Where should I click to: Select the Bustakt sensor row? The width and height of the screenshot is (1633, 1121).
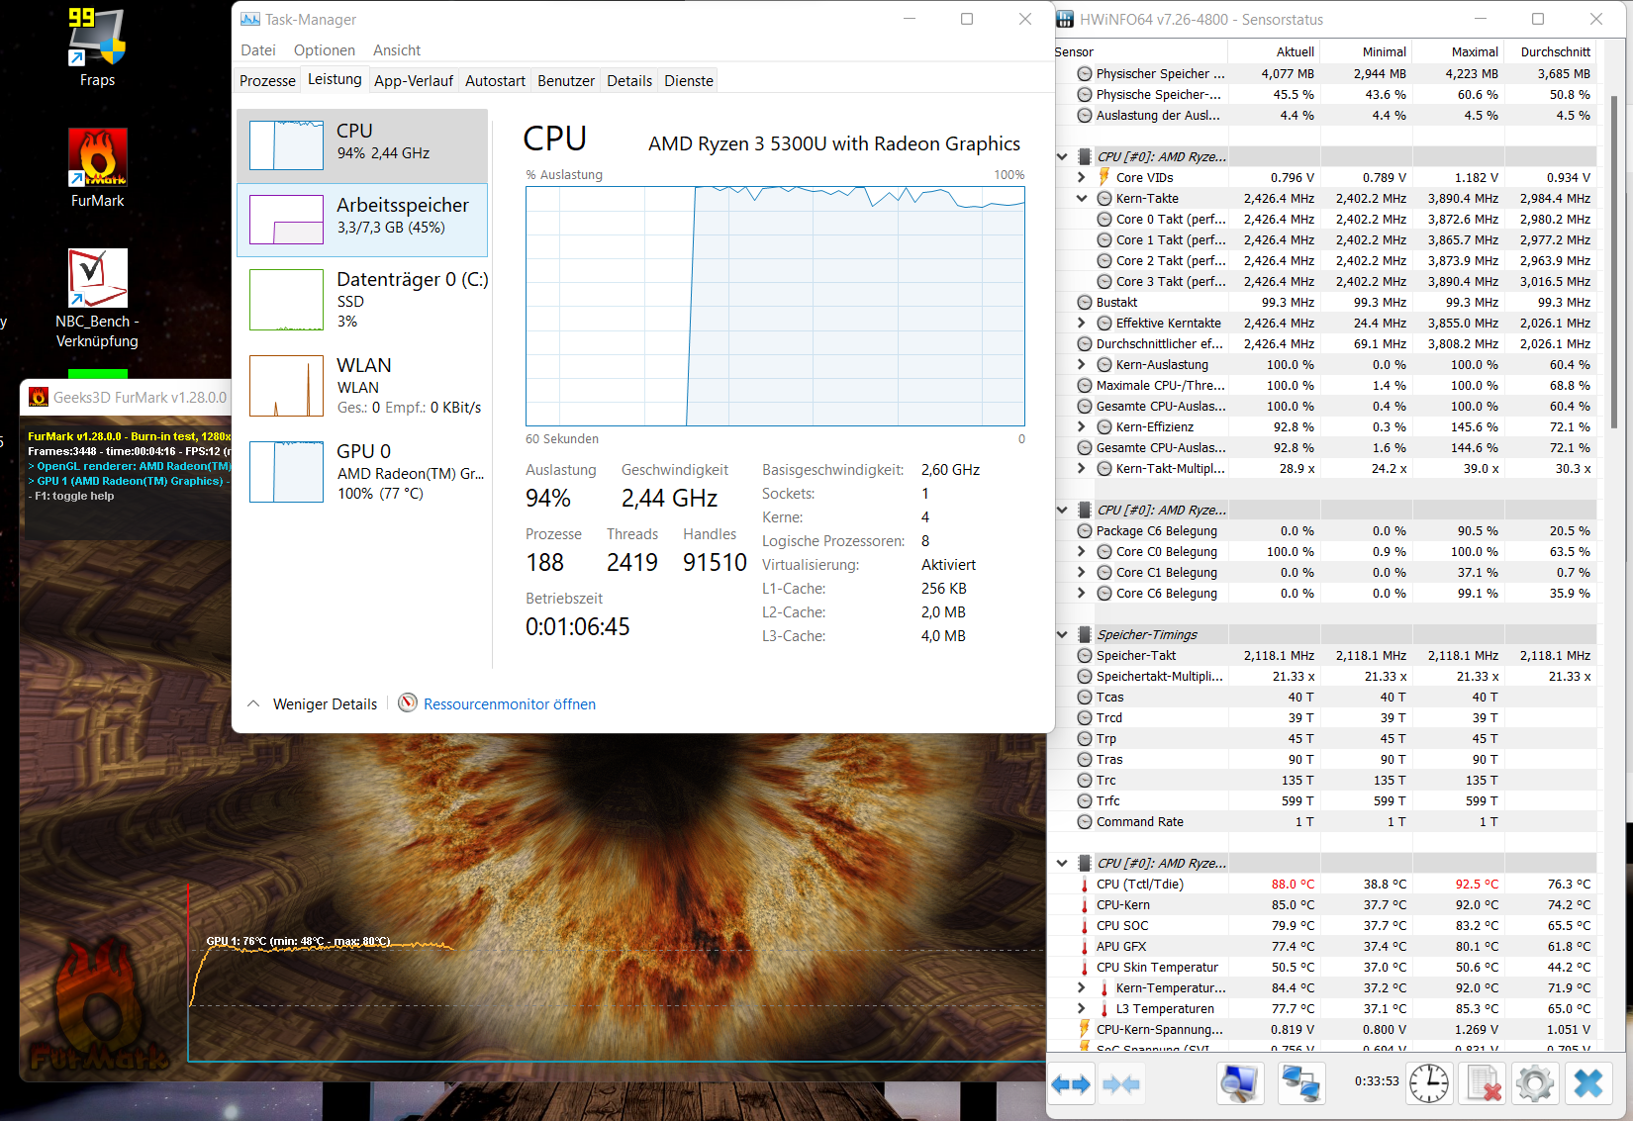coord(1324,302)
